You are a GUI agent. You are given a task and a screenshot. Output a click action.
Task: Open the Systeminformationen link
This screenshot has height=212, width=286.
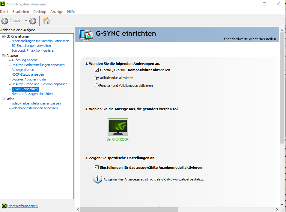coord(22,206)
